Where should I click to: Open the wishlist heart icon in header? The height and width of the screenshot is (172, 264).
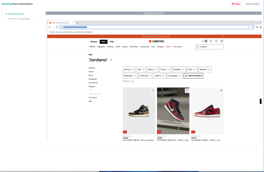click(x=216, y=41)
